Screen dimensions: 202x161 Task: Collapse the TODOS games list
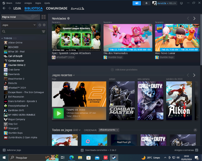[x=2, y=38]
